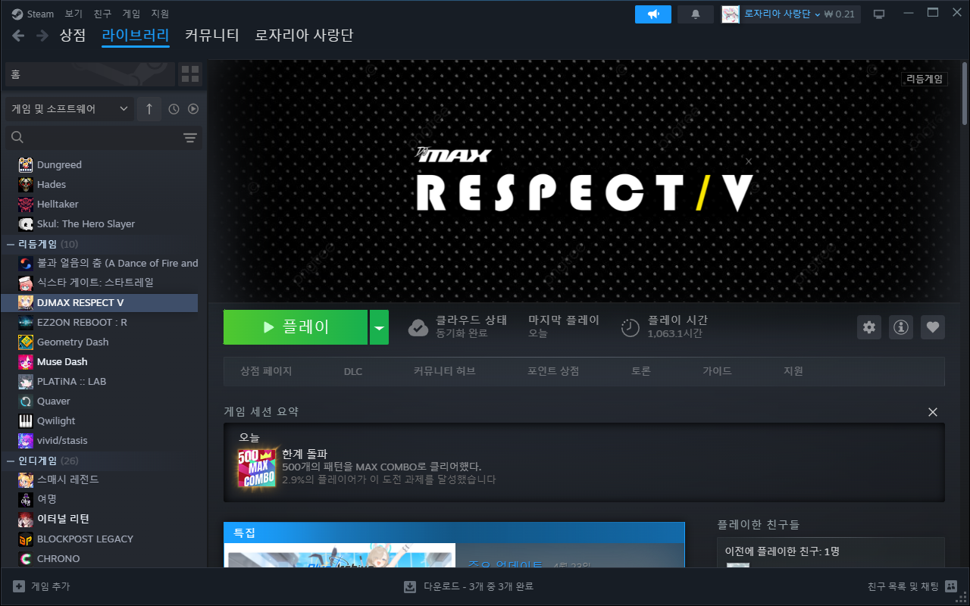
Task: Open the 가이드 link
Action: [x=717, y=371]
